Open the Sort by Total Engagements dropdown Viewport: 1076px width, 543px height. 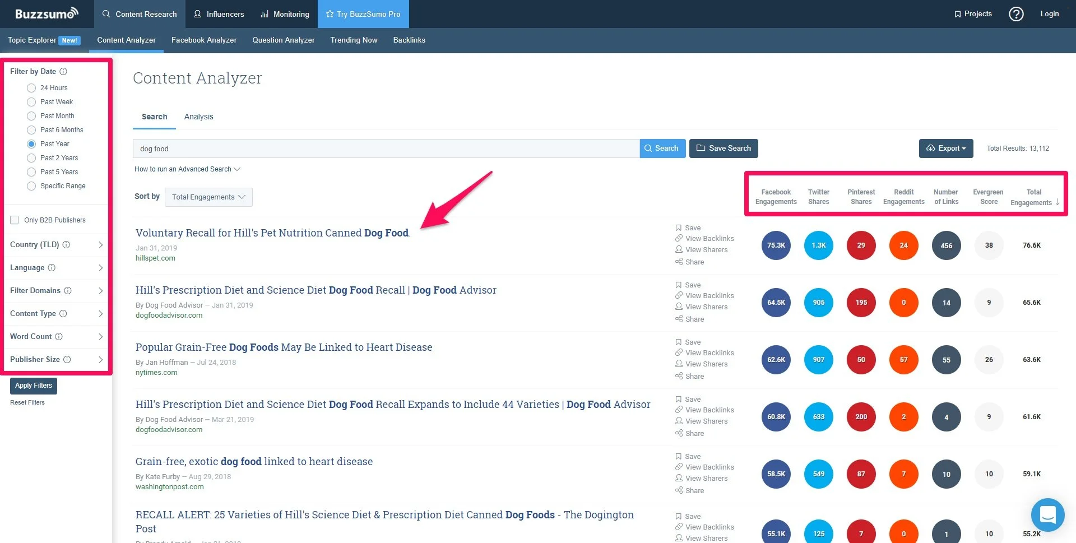pyautogui.click(x=208, y=197)
